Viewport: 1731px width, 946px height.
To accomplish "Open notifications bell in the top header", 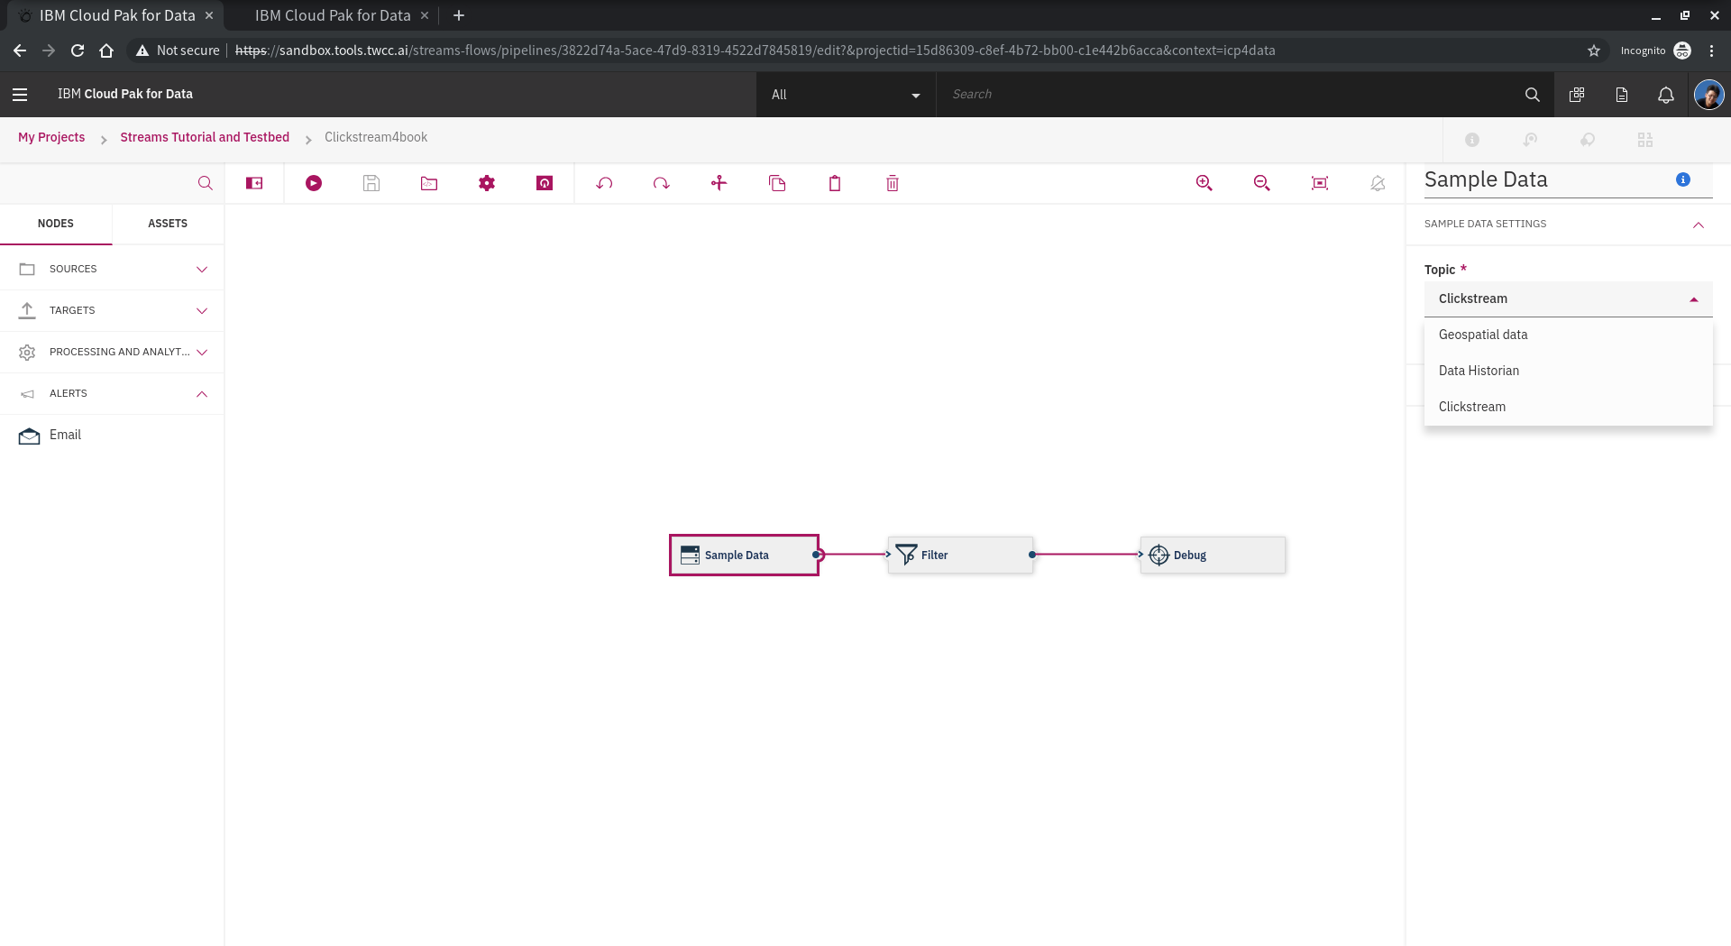I will [x=1666, y=94].
